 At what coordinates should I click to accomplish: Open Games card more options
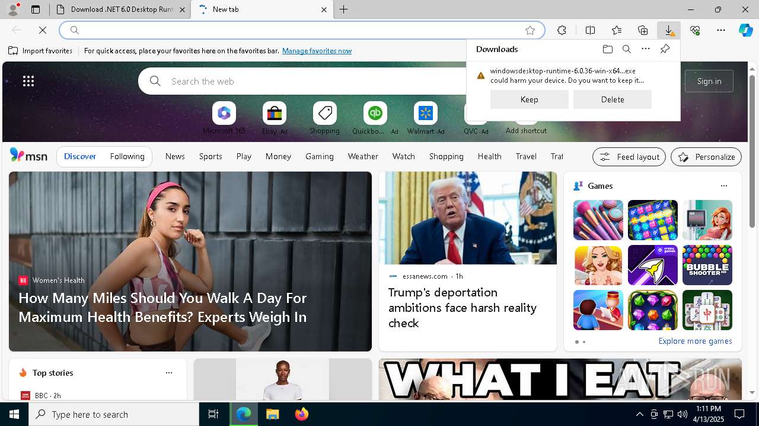723,186
